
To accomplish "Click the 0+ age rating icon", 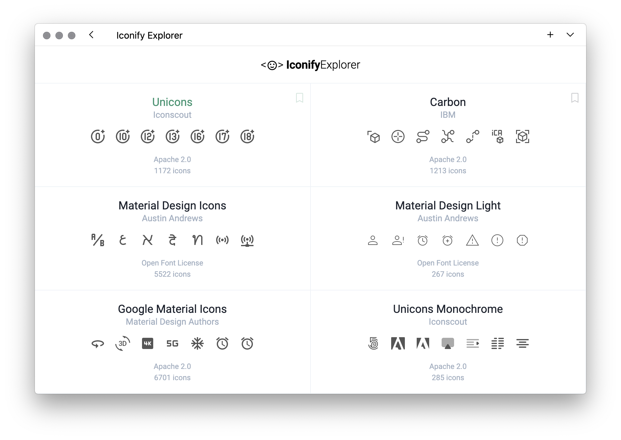I will [x=98, y=136].
